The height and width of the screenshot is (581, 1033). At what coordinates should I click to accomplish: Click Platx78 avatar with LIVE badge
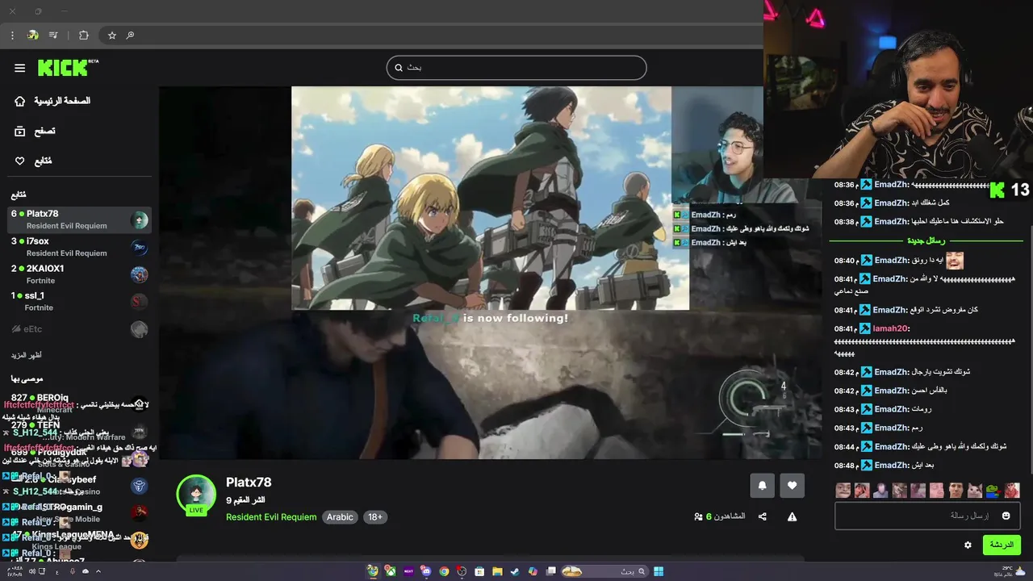pos(196,495)
